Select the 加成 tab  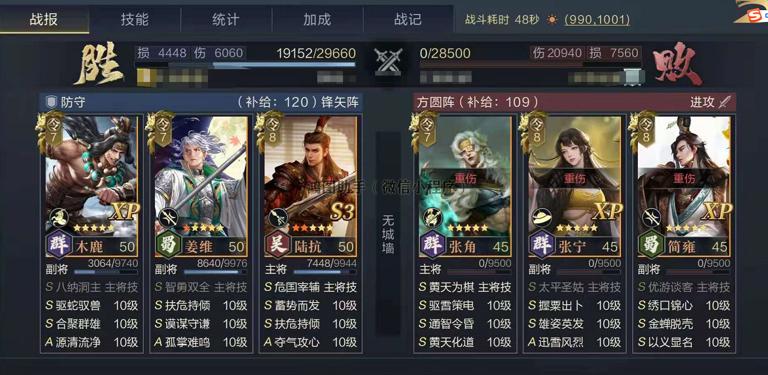317,20
